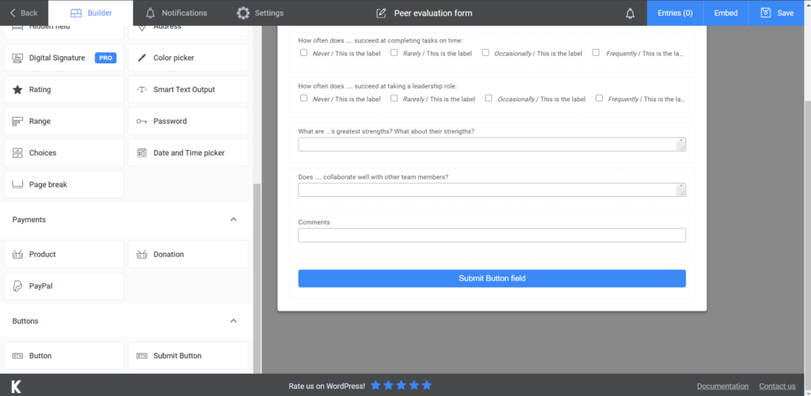The height and width of the screenshot is (396, 811).
Task: Choose the Range field icon
Action: tap(17, 122)
